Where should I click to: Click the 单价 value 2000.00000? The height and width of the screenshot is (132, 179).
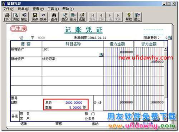pyautogui.click(x=74, y=103)
